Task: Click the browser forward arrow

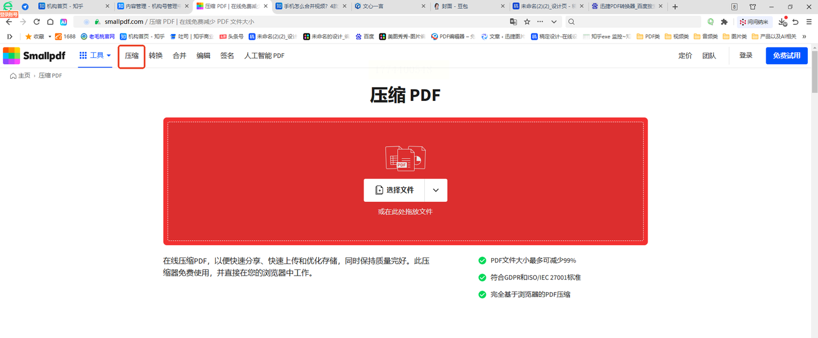Action: point(23,22)
